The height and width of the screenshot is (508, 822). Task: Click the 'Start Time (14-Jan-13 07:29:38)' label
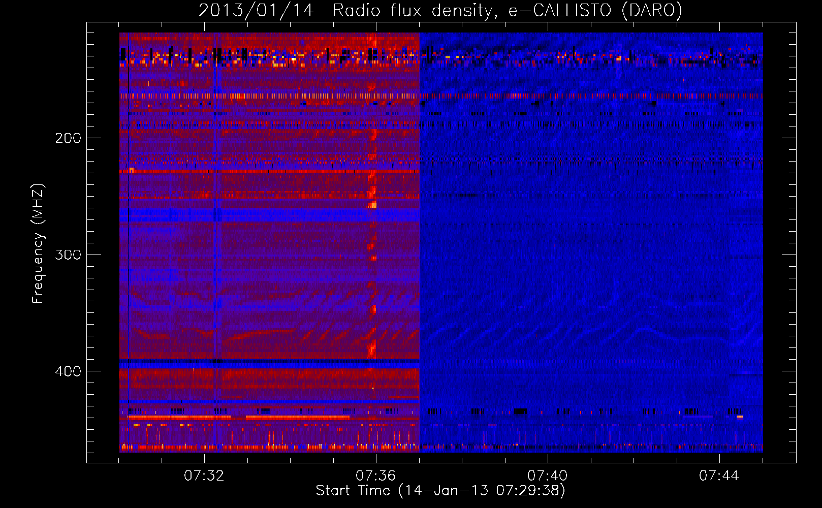click(x=440, y=491)
